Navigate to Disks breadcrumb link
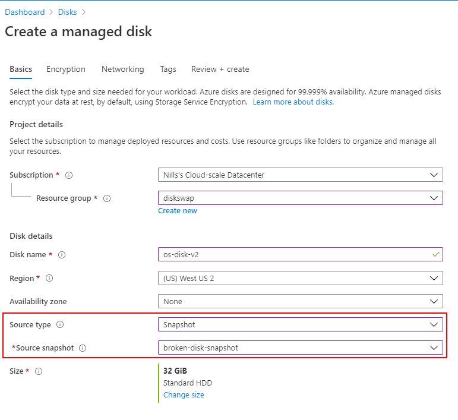Screen dimensions: 458x420 [68, 12]
